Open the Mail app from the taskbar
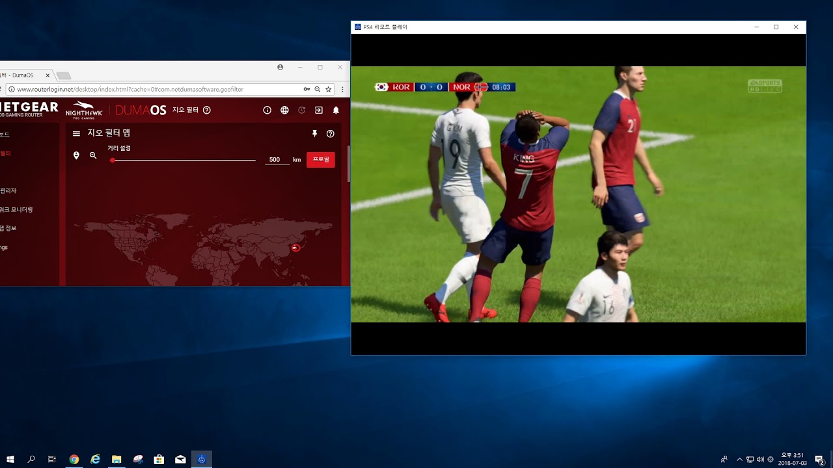 pyautogui.click(x=180, y=459)
